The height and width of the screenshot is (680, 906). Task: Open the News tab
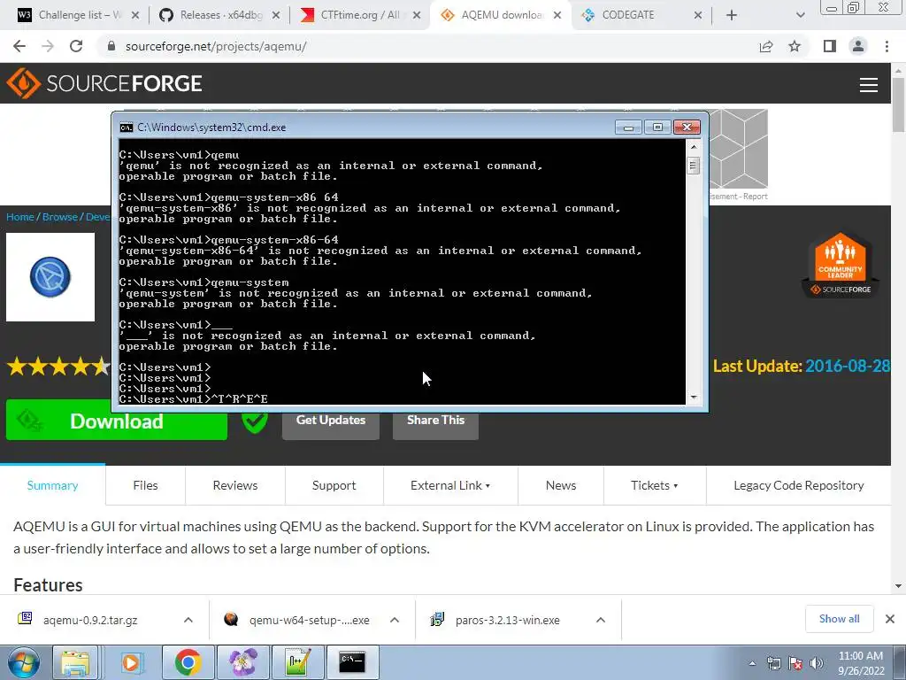coord(560,485)
